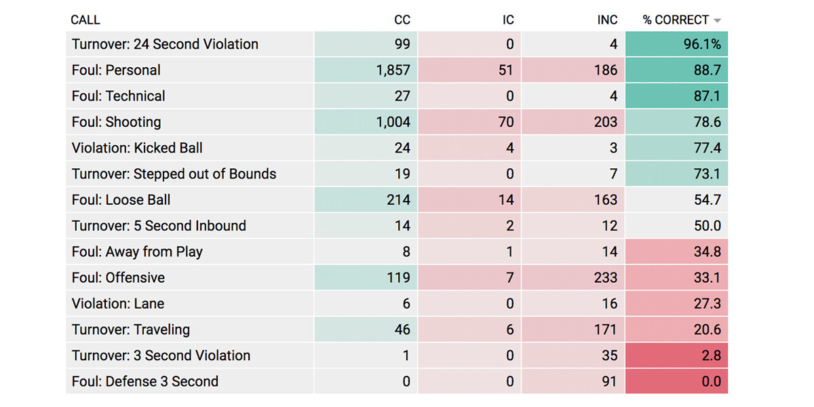Click the sort arrow beside % CORRECT

[x=718, y=20]
